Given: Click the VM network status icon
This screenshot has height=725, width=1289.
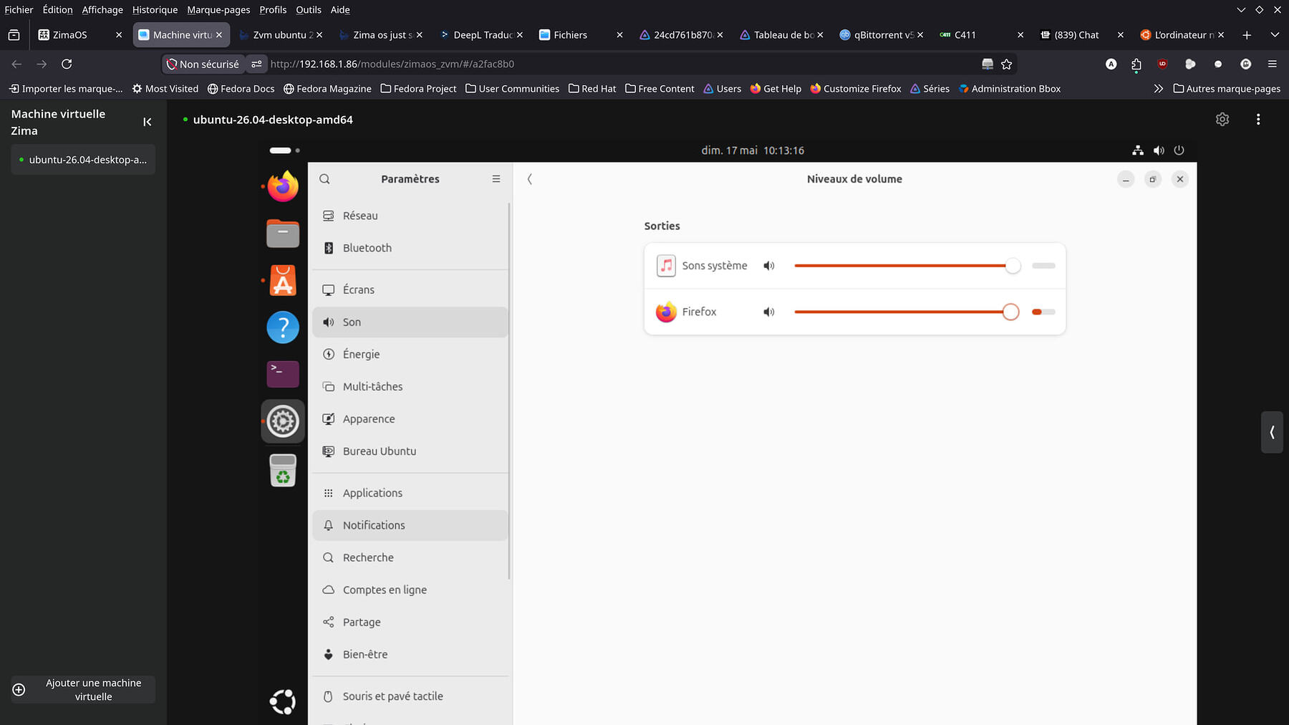Looking at the screenshot, I should 1137,150.
